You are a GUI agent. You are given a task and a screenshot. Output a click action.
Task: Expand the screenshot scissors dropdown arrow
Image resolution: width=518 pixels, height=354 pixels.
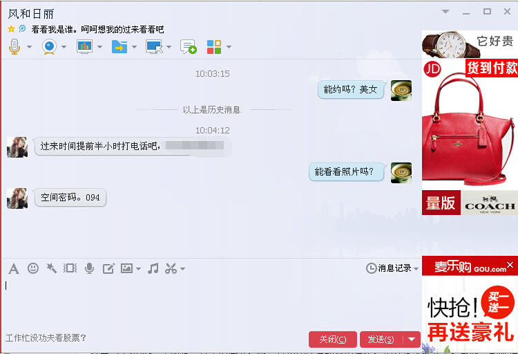tap(183, 269)
